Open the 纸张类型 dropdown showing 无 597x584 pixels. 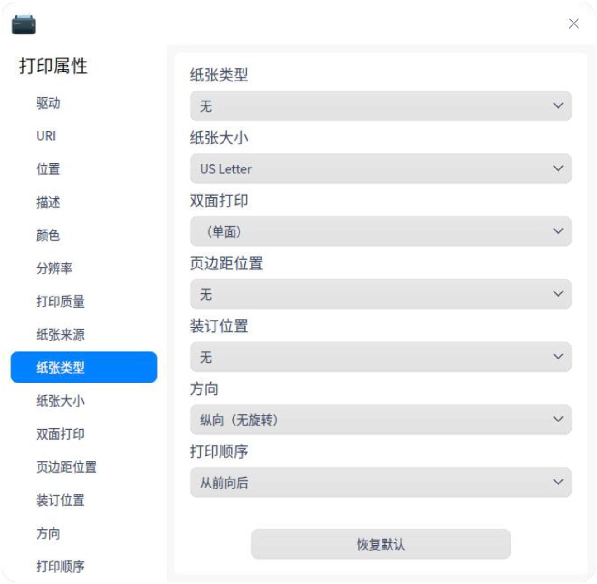380,106
